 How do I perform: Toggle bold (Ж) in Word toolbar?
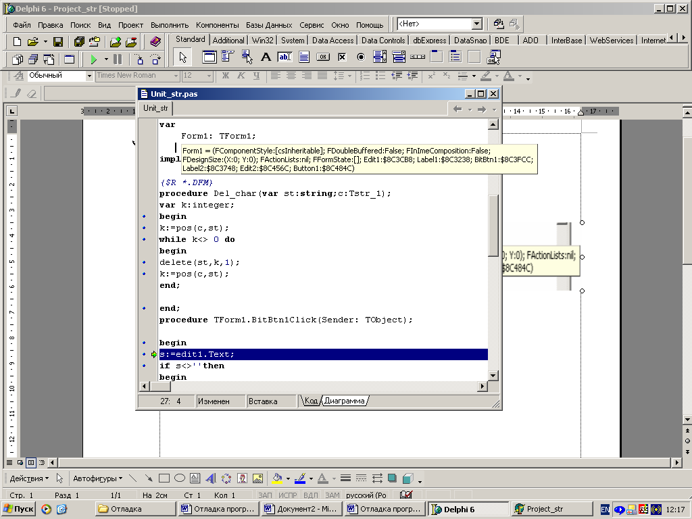click(x=226, y=76)
